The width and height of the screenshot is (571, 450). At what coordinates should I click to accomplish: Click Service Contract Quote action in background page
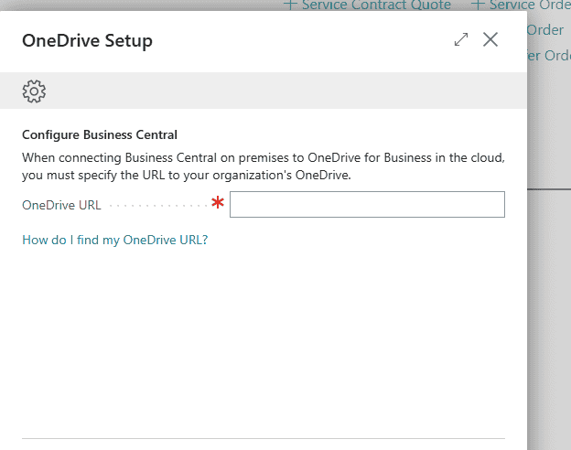click(x=367, y=5)
